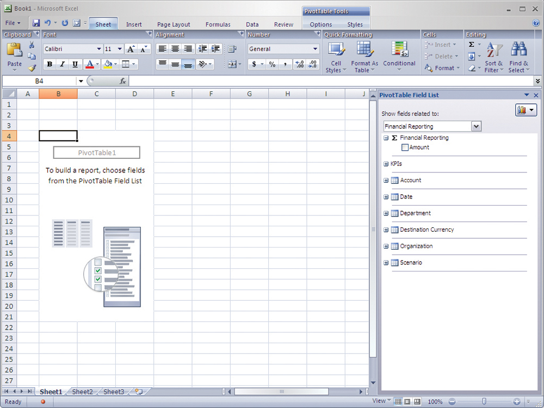Click the Shrink Font icon

pos(144,49)
